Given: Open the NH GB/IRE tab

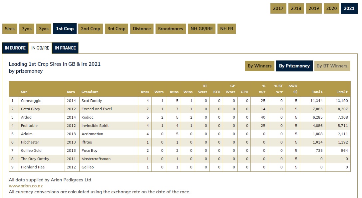Looking at the screenshot, I should pos(201,29).
